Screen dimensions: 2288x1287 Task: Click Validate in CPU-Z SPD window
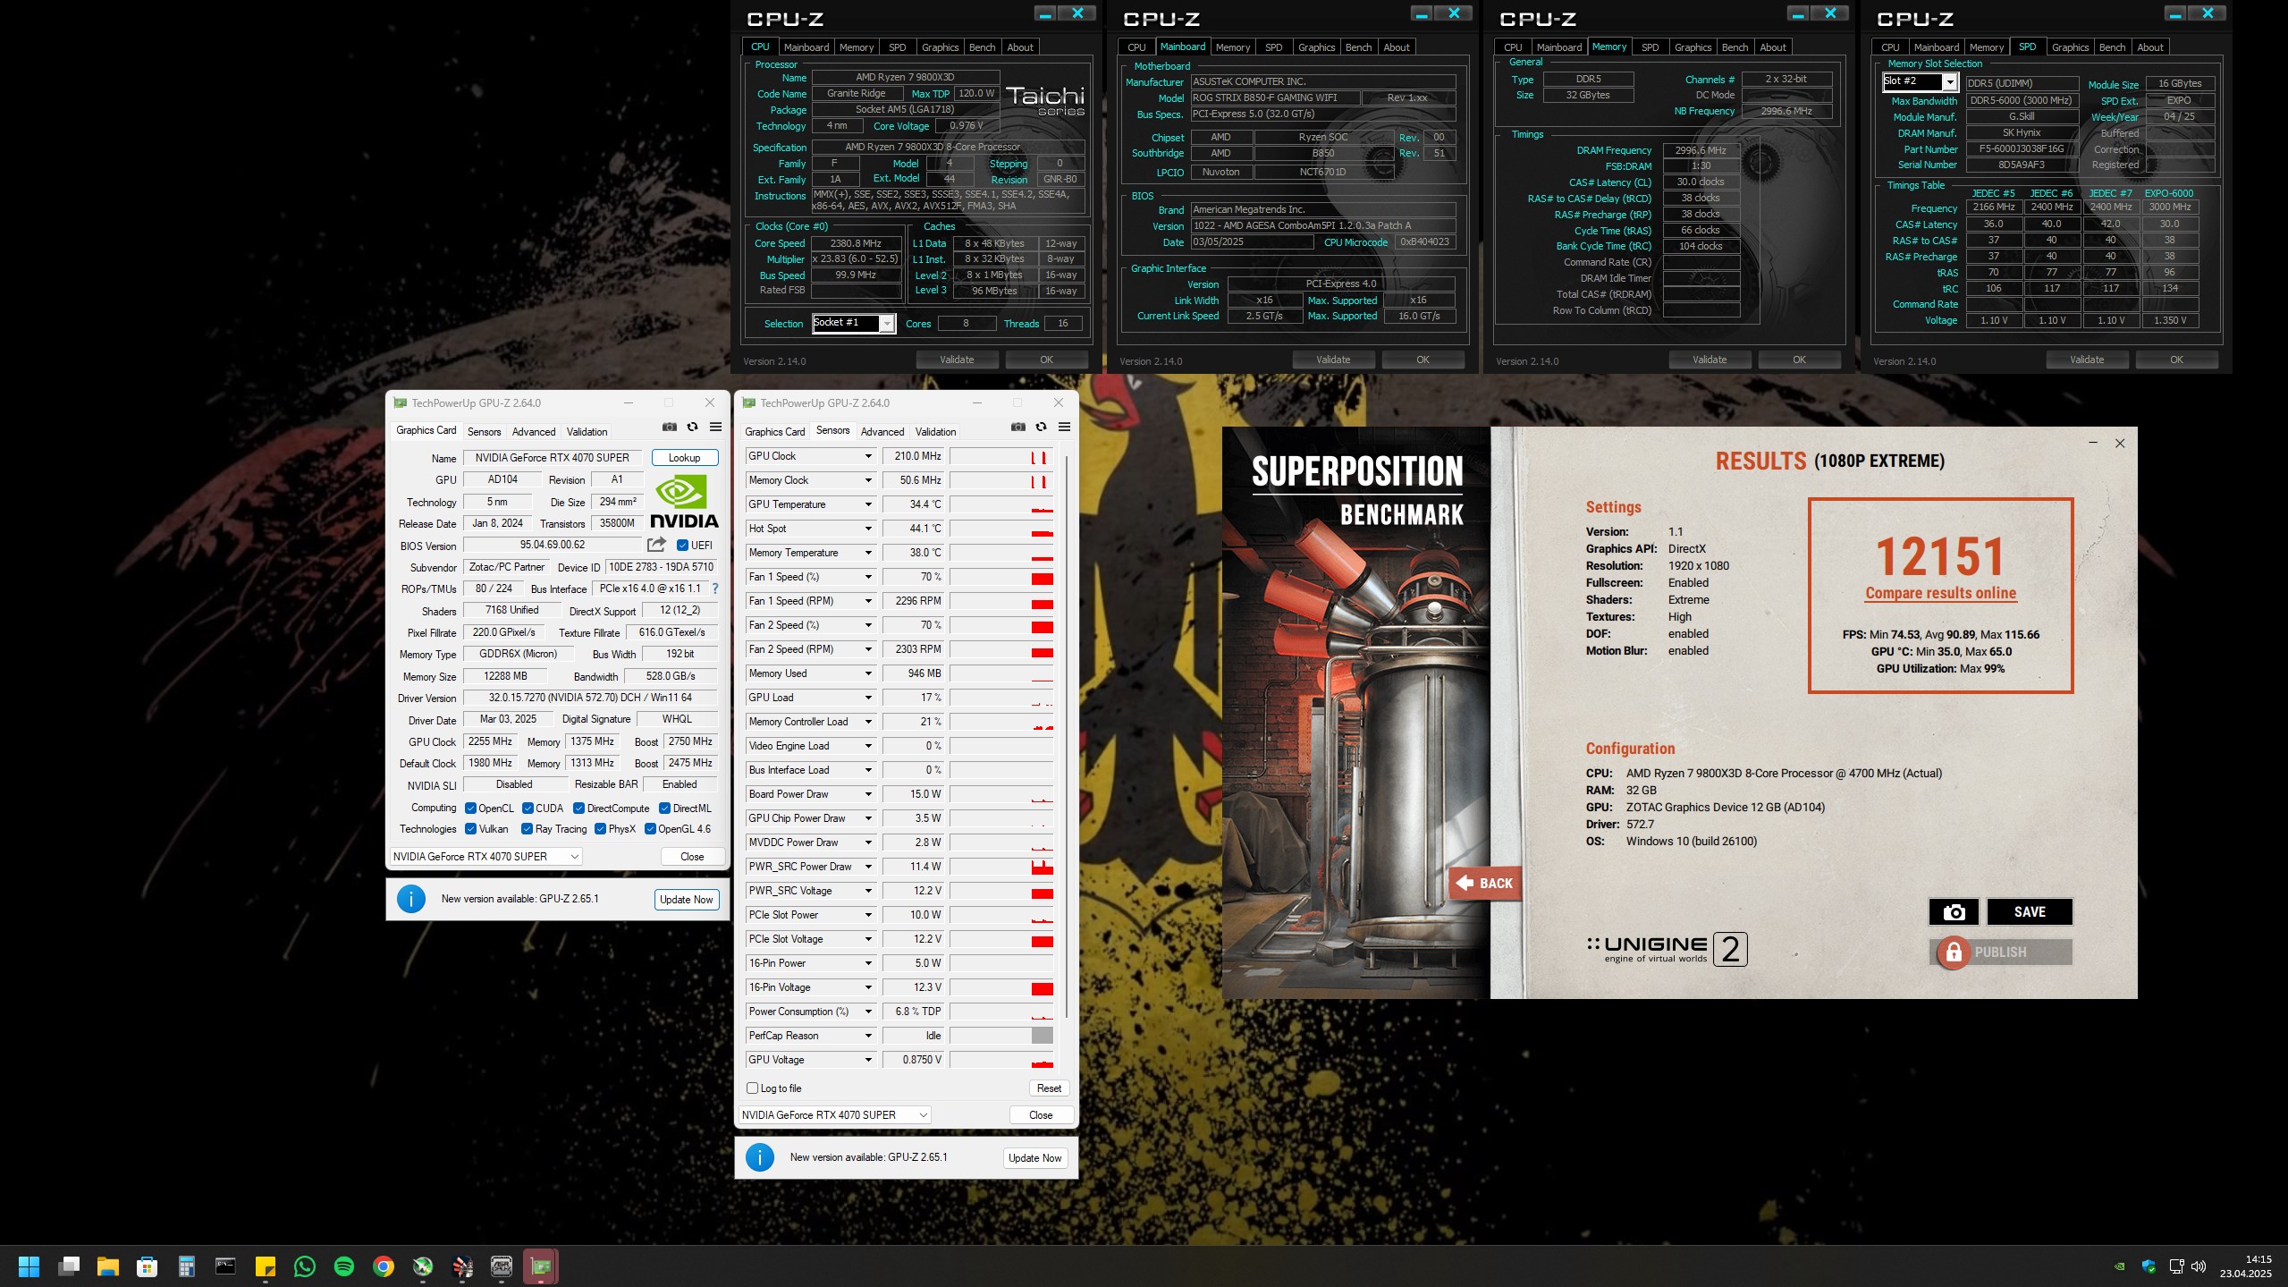pos(2087,360)
